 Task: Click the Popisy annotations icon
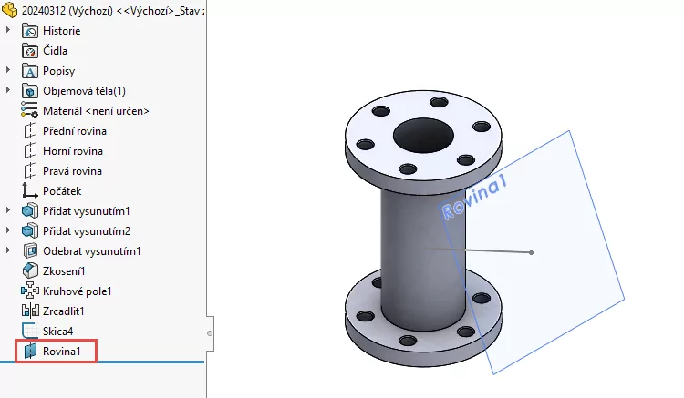point(30,71)
